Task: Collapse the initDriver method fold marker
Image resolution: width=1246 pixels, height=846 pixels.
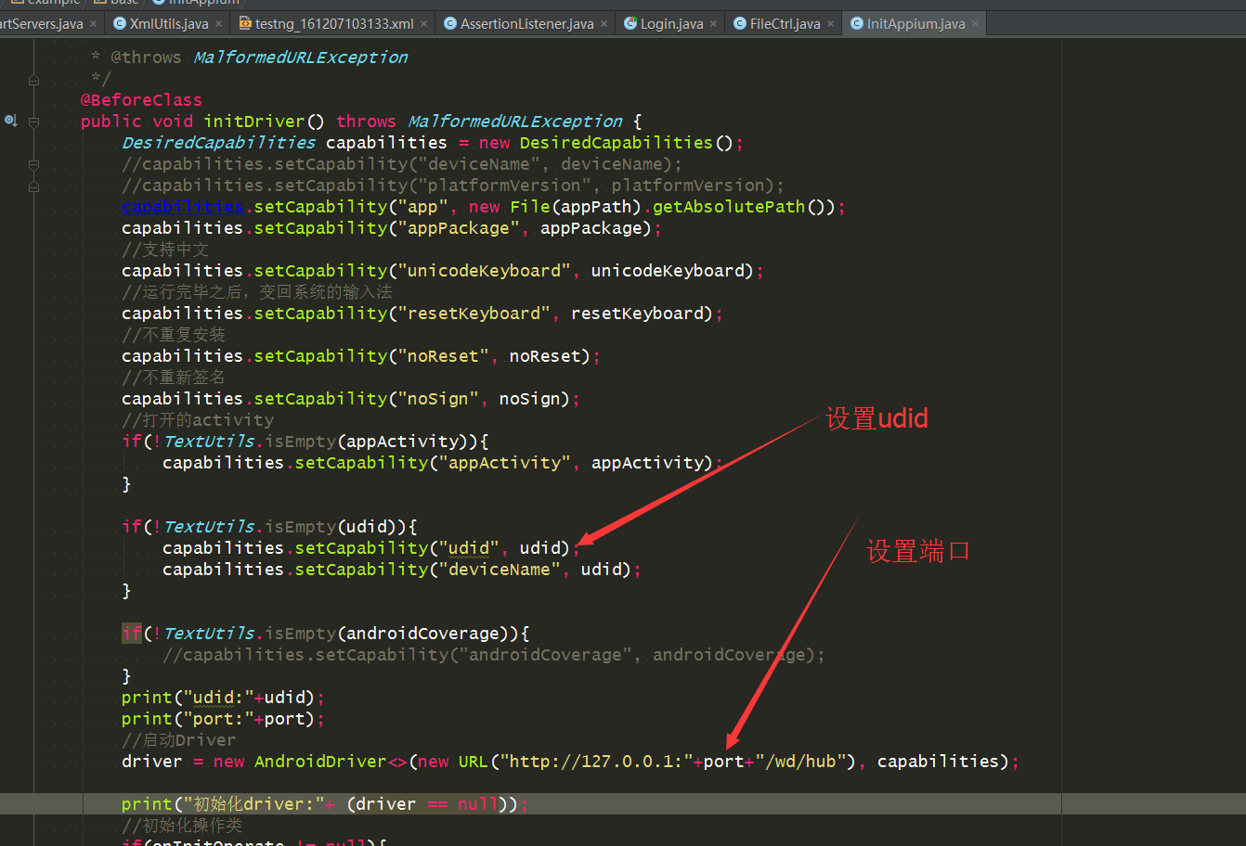Action: point(33,122)
